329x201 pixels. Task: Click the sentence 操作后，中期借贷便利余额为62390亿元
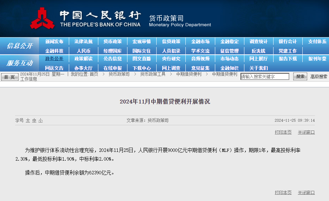(70, 173)
